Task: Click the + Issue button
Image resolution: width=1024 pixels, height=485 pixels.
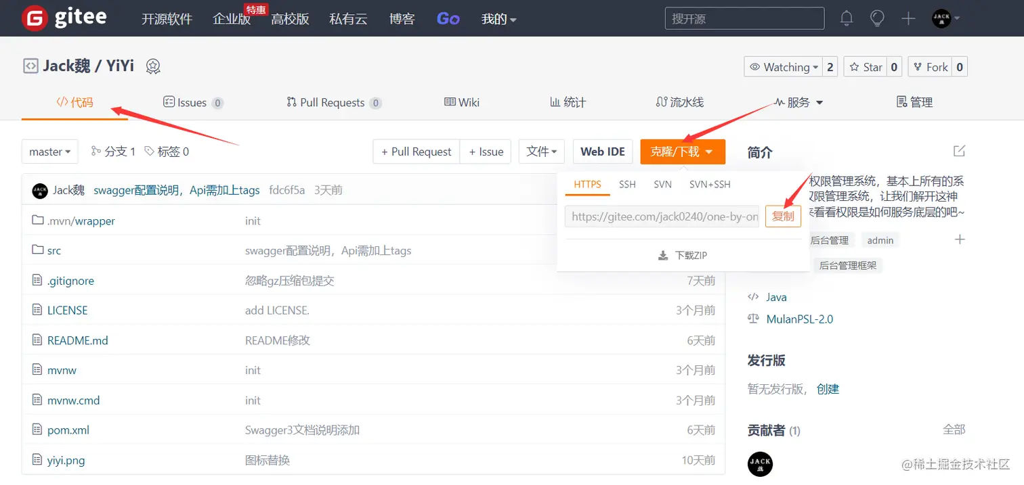Action: [486, 152]
